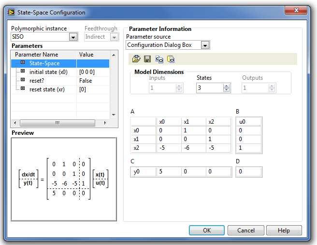Click the paste model toolbar icon
Viewport: 317px width, 245px height.
[171, 59]
